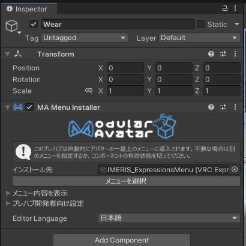Click the Transform component axes icon

[x=18, y=54]
